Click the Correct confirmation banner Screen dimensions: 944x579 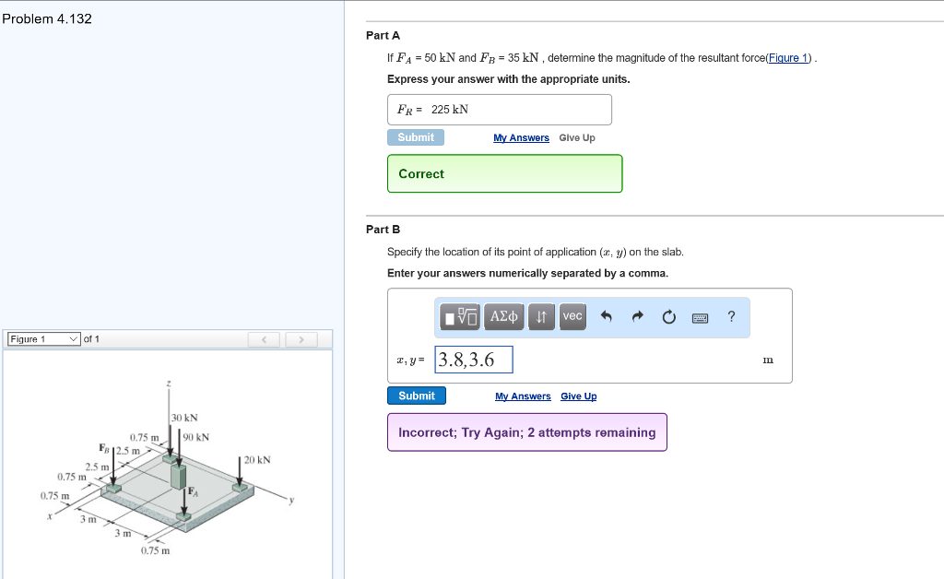coord(504,173)
